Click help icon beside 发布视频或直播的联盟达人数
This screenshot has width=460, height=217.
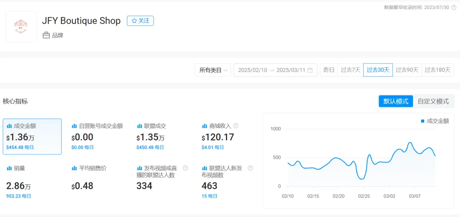coord(185,168)
